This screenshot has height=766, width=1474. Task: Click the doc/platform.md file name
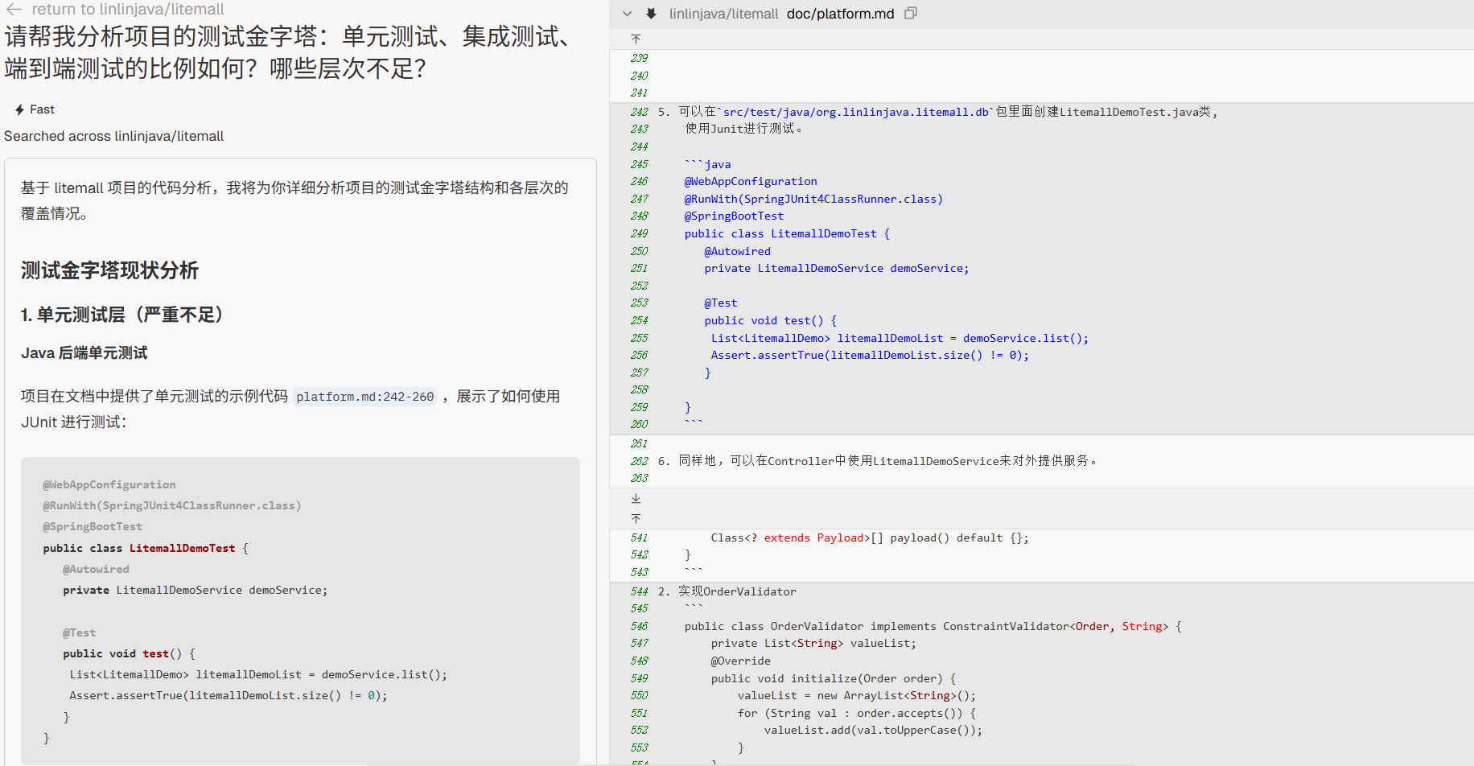click(x=840, y=14)
